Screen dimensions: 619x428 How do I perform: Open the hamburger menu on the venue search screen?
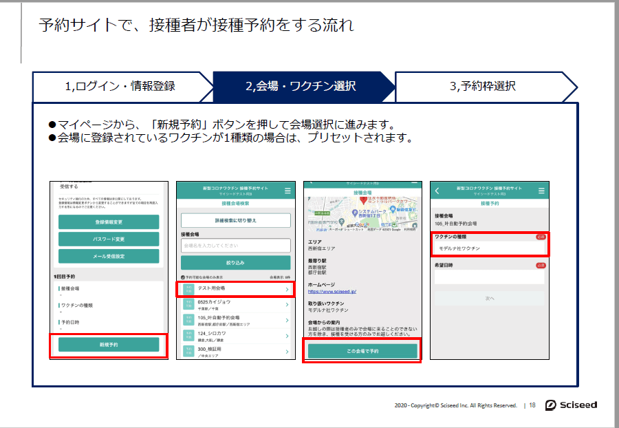click(x=287, y=191)
